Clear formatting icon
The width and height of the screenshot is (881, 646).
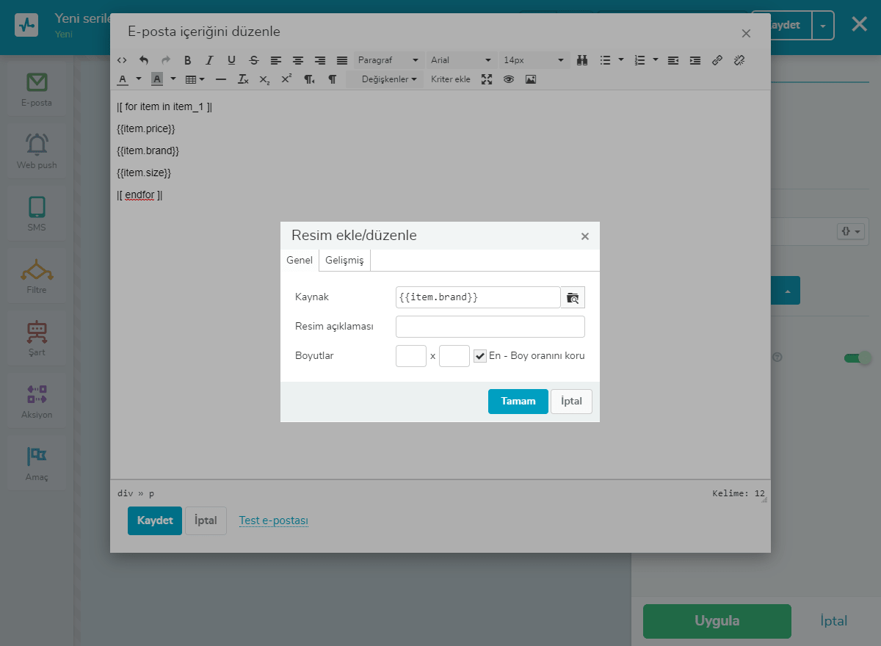pos(243,79)
